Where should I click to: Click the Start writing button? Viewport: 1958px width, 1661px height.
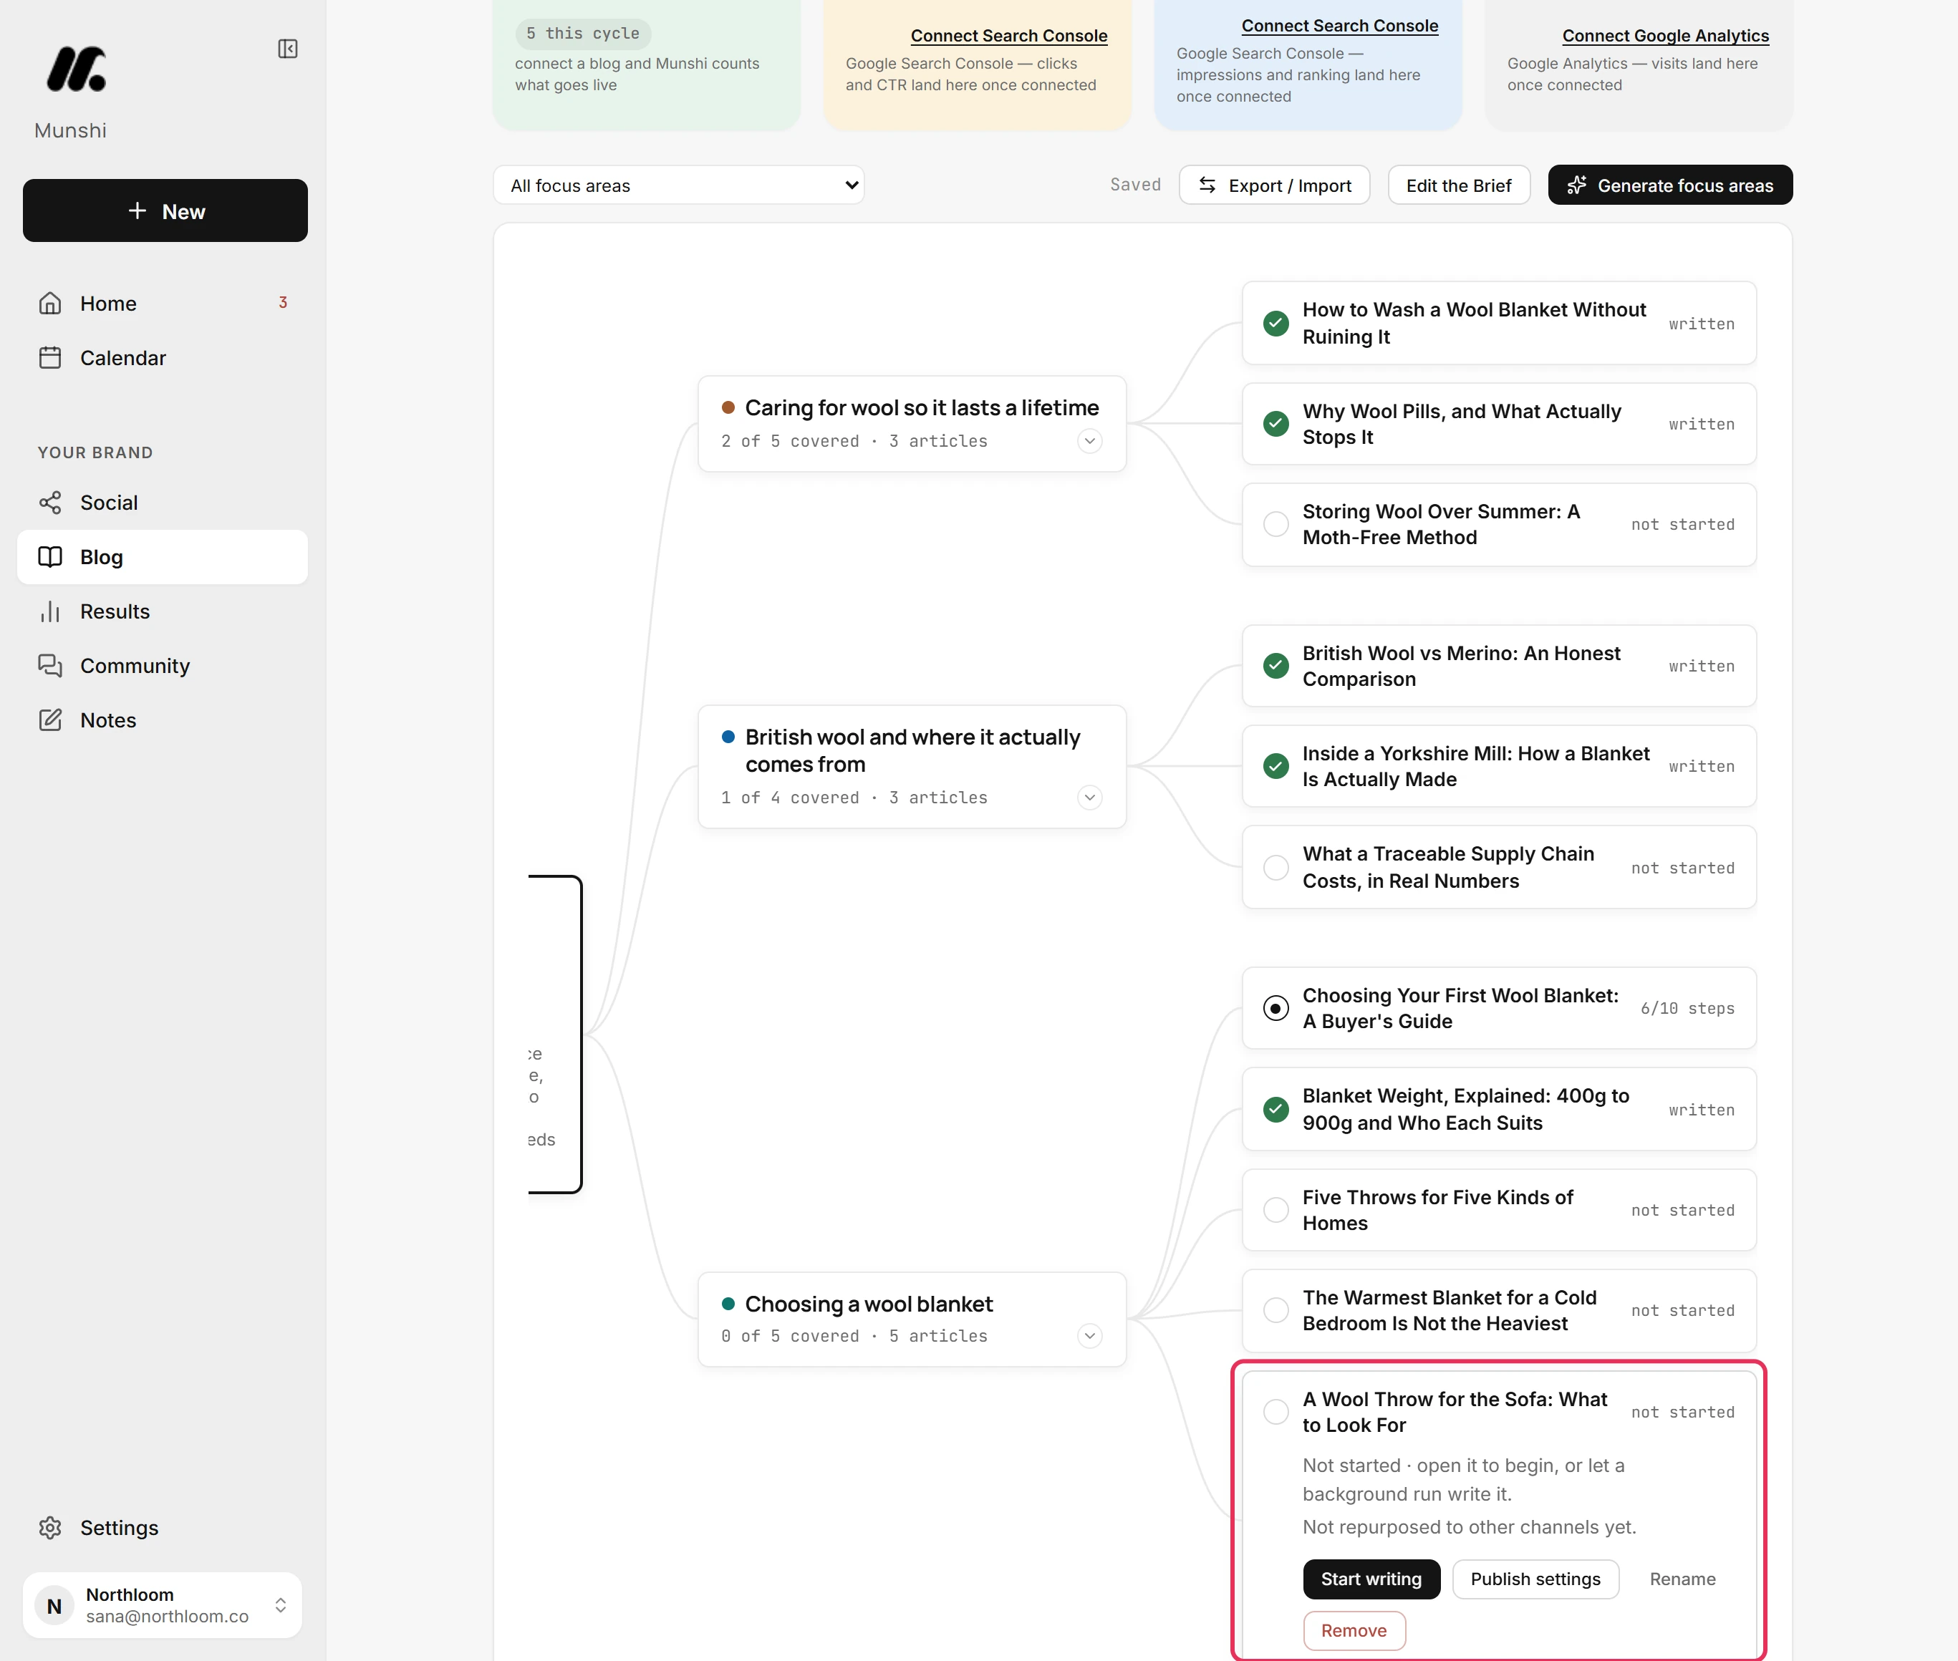[1371, 1579]
